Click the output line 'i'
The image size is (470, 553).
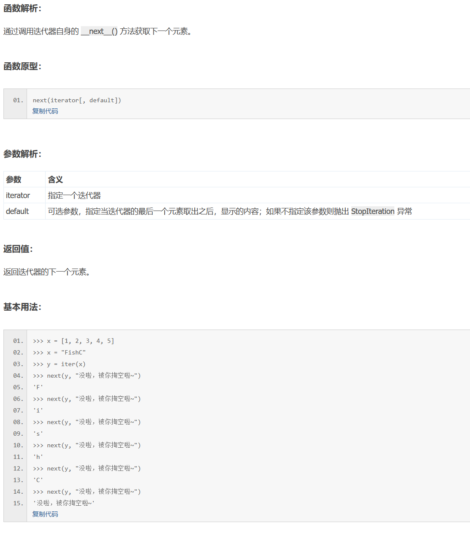[38, 410]
